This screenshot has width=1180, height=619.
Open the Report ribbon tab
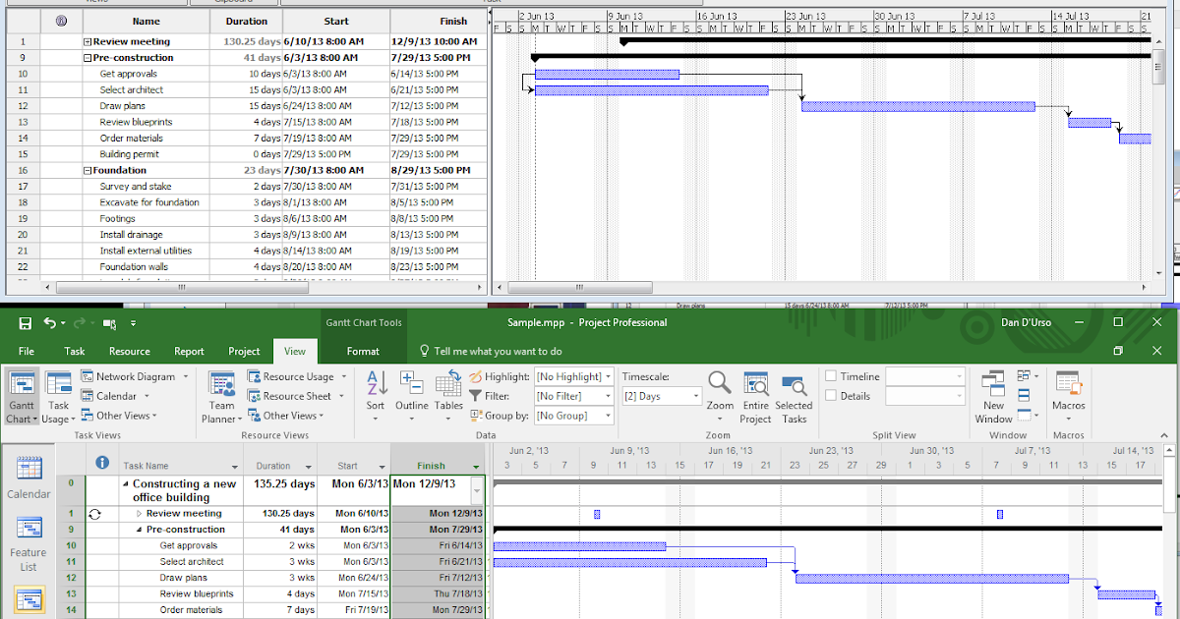[189, 351]
